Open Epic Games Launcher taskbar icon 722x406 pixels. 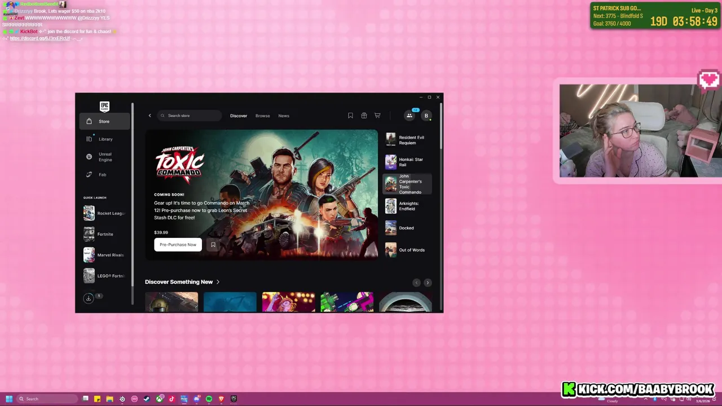coord(234,399)
